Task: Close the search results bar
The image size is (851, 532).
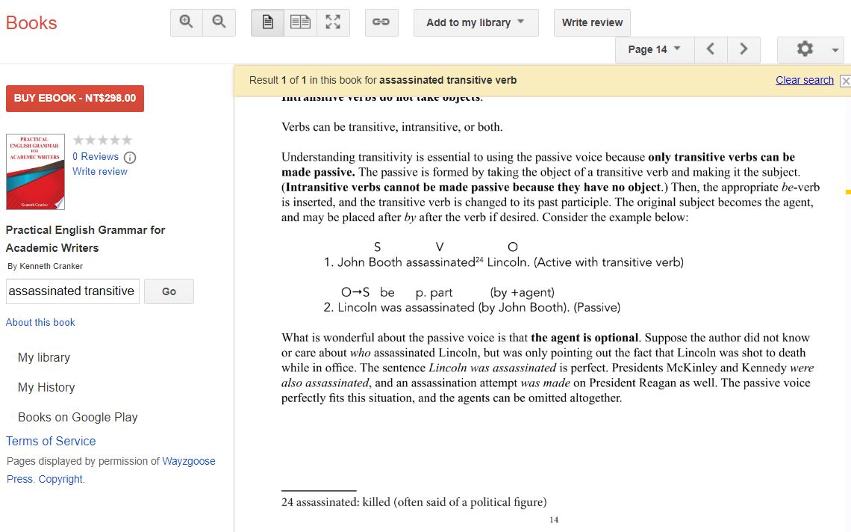Action: tap(845, 81)
